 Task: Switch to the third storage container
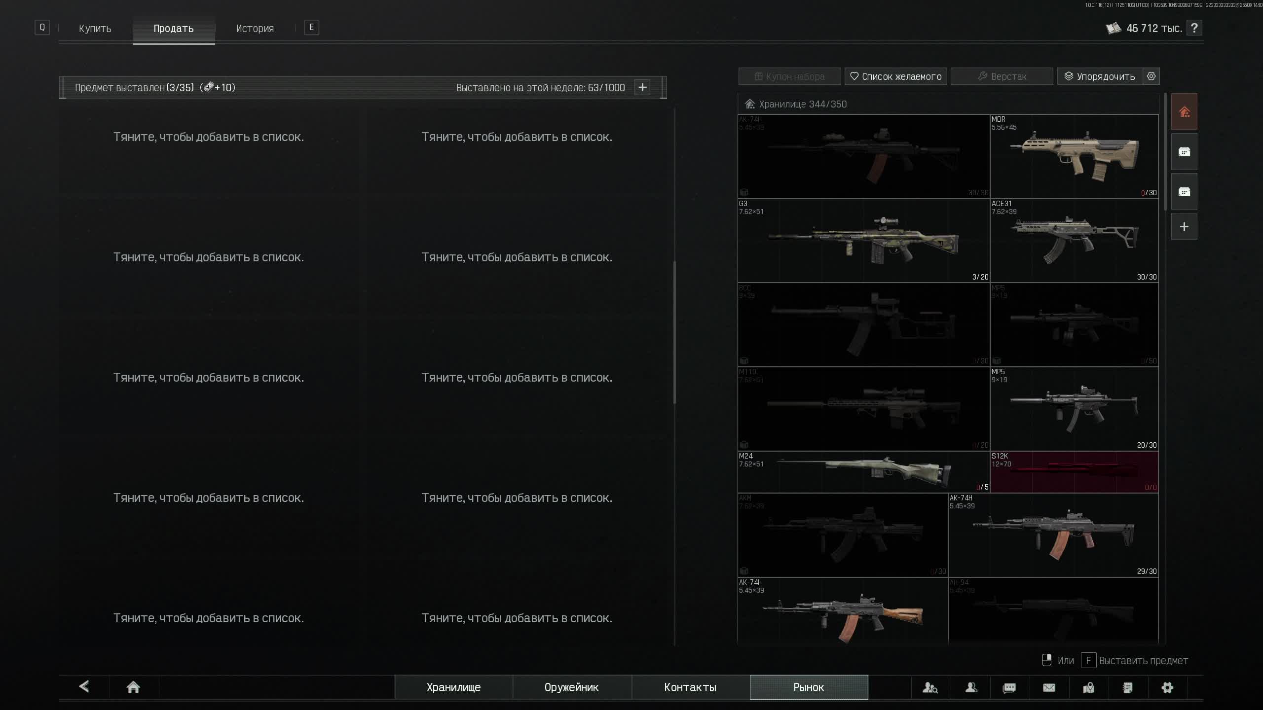pyautogui.click(x=1184, y=192)
